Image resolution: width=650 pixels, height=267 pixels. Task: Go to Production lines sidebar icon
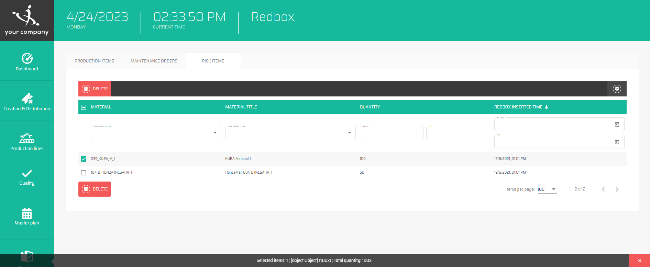click(27, 138)
